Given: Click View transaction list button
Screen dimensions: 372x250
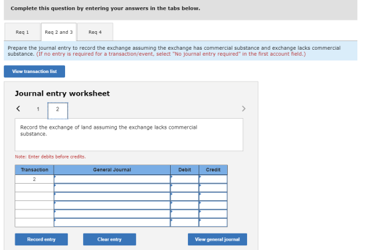Looking at the screenshot, I should tap(35, 72).
